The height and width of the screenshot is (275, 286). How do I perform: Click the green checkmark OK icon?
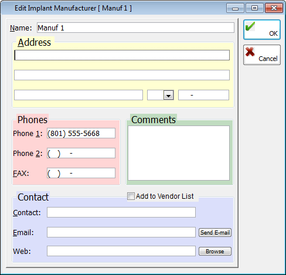(250, 26)
